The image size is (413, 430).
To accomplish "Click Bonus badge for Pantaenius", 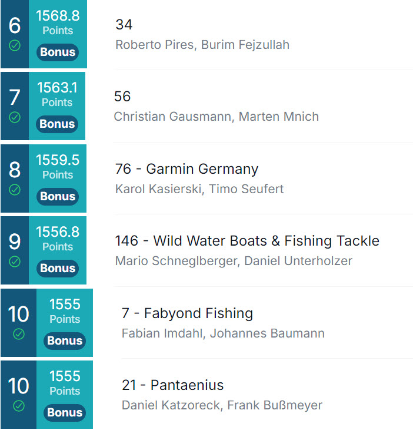I will [65, 412].
